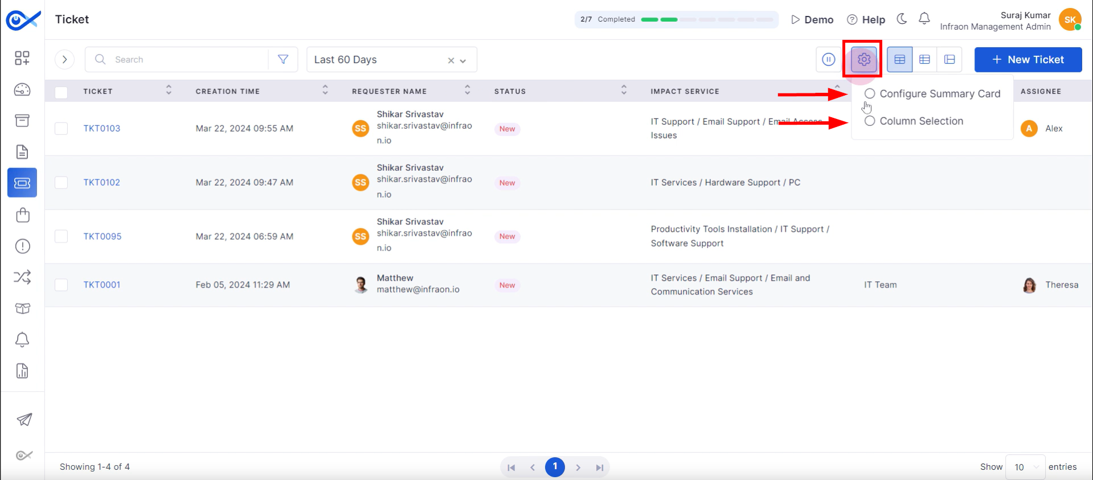Click the filter funnel icon

(283, 59)
